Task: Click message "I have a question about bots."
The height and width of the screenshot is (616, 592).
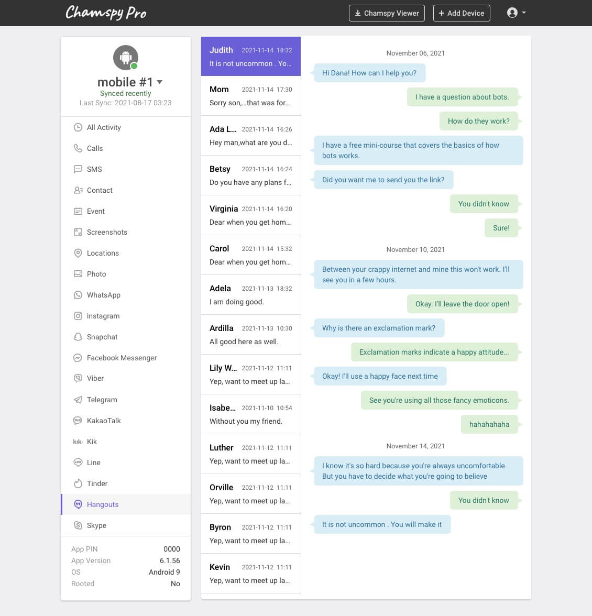Action: coord(462,97)
